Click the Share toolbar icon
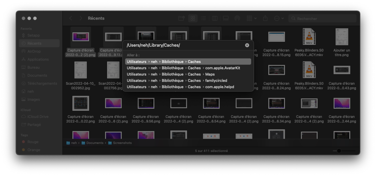 pyautogui.click(x=265, y=18)
